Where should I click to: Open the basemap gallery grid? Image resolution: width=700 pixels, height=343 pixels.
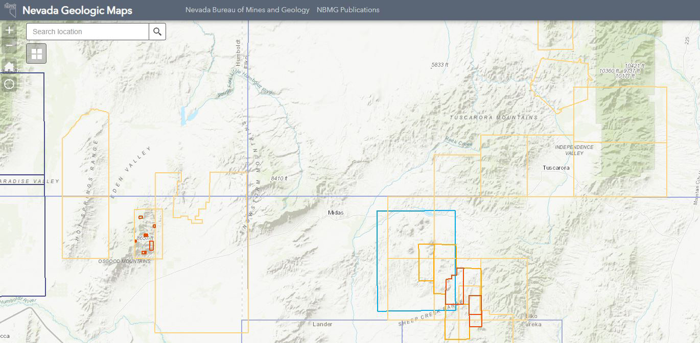(x=37, y=54)
